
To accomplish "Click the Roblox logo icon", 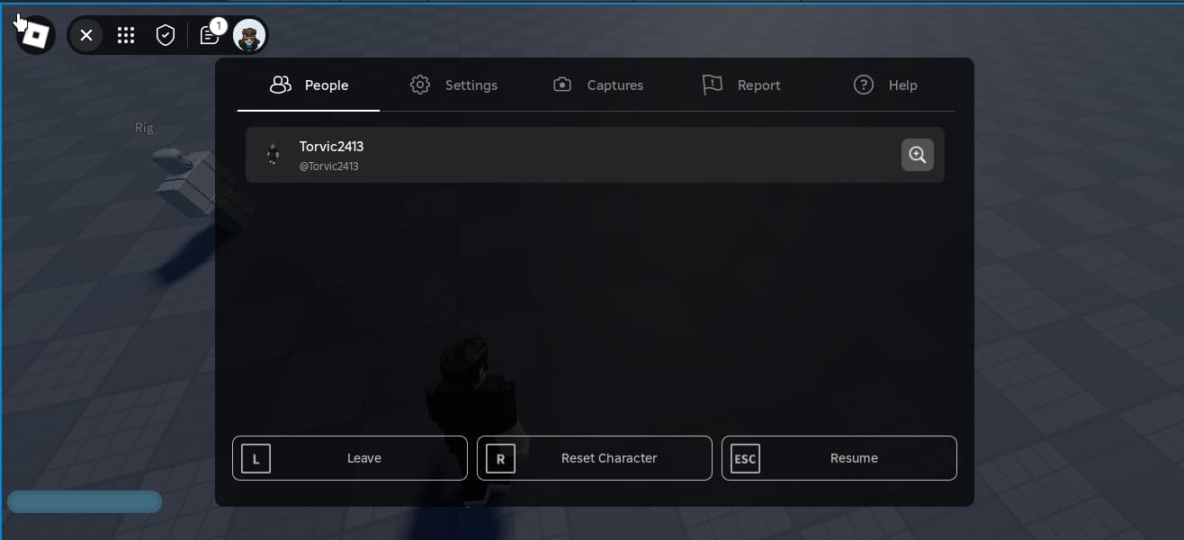I will point(35,36).
